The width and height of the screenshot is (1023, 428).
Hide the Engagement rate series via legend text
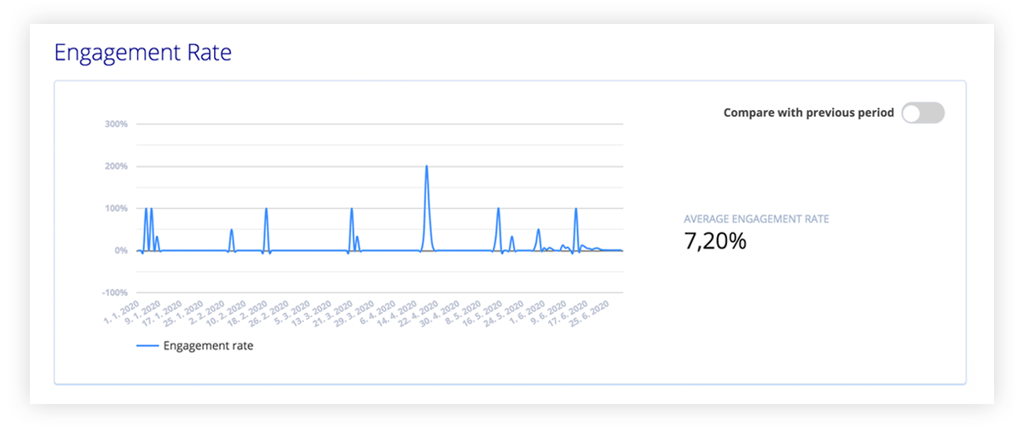(x=208, y=345)
